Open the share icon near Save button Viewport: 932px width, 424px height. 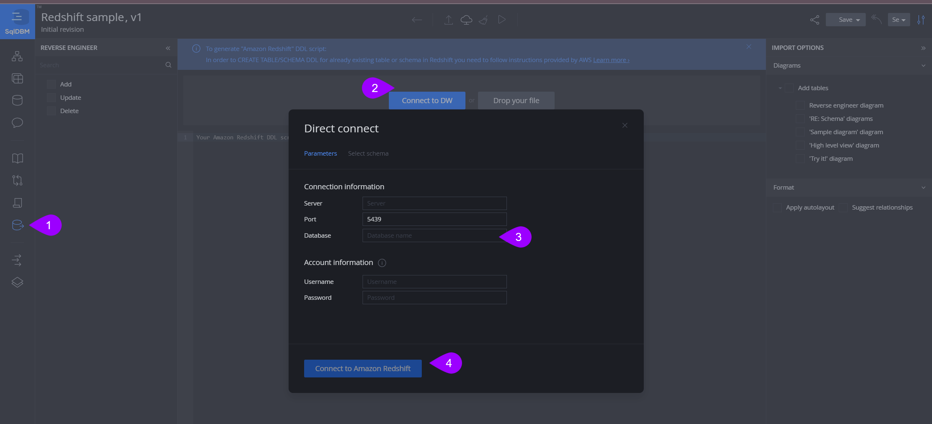pos(815,20)
